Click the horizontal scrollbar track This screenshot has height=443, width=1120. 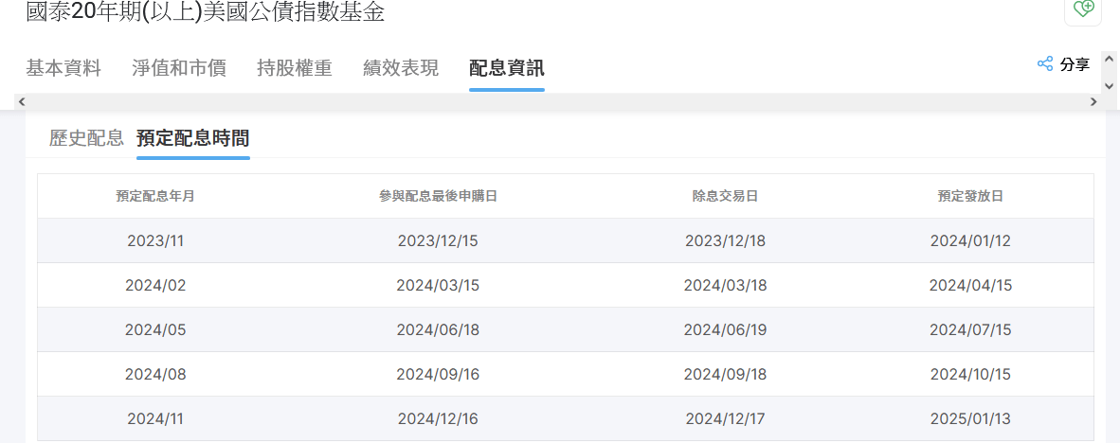pyautogui.click(x=559, y=101)
